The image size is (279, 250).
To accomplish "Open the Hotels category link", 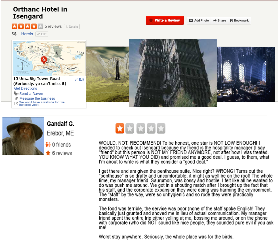I will pos(27,34).
